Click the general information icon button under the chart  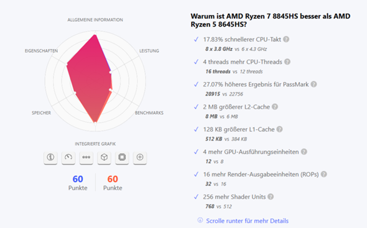pyautogui.click(x=50, y=157)
